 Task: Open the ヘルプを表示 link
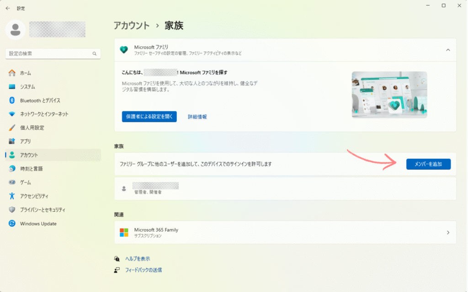(138, 259)
